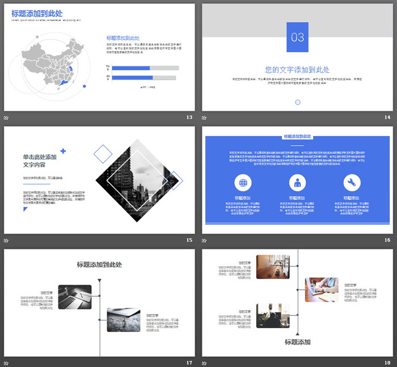The height and width of the screenshot is (367, 397).
Task: Click the blue 03 box in slide 14
Action: point(297,37)
